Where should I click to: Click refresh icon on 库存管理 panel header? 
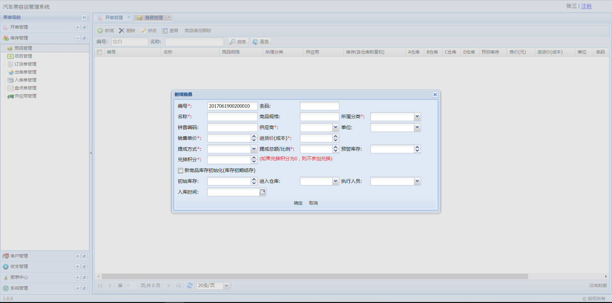click(x=84, y=38)
